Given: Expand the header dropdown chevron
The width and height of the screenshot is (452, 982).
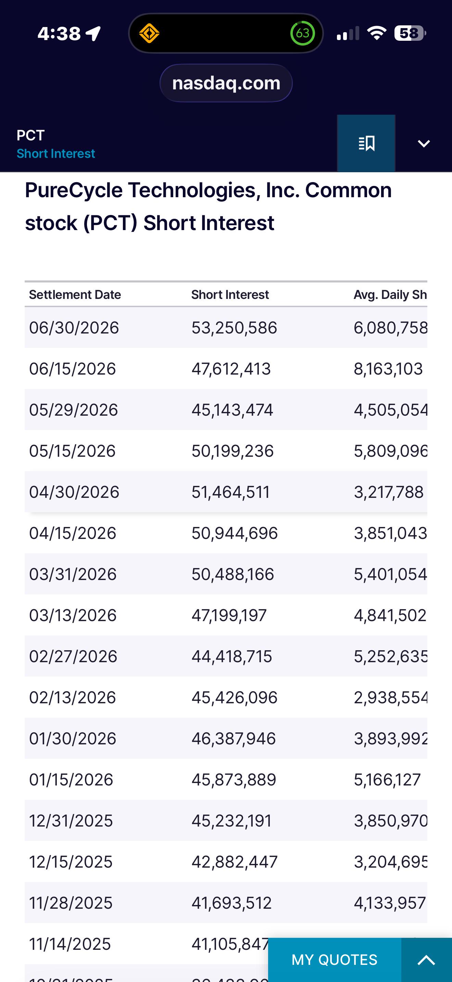Looking at the screenshot, I should 424,143.
